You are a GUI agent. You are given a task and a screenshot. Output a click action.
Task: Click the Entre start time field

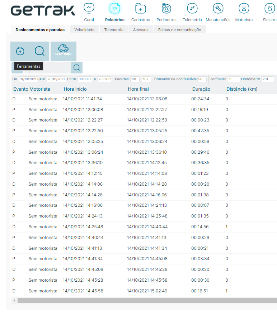pos(85,79)
